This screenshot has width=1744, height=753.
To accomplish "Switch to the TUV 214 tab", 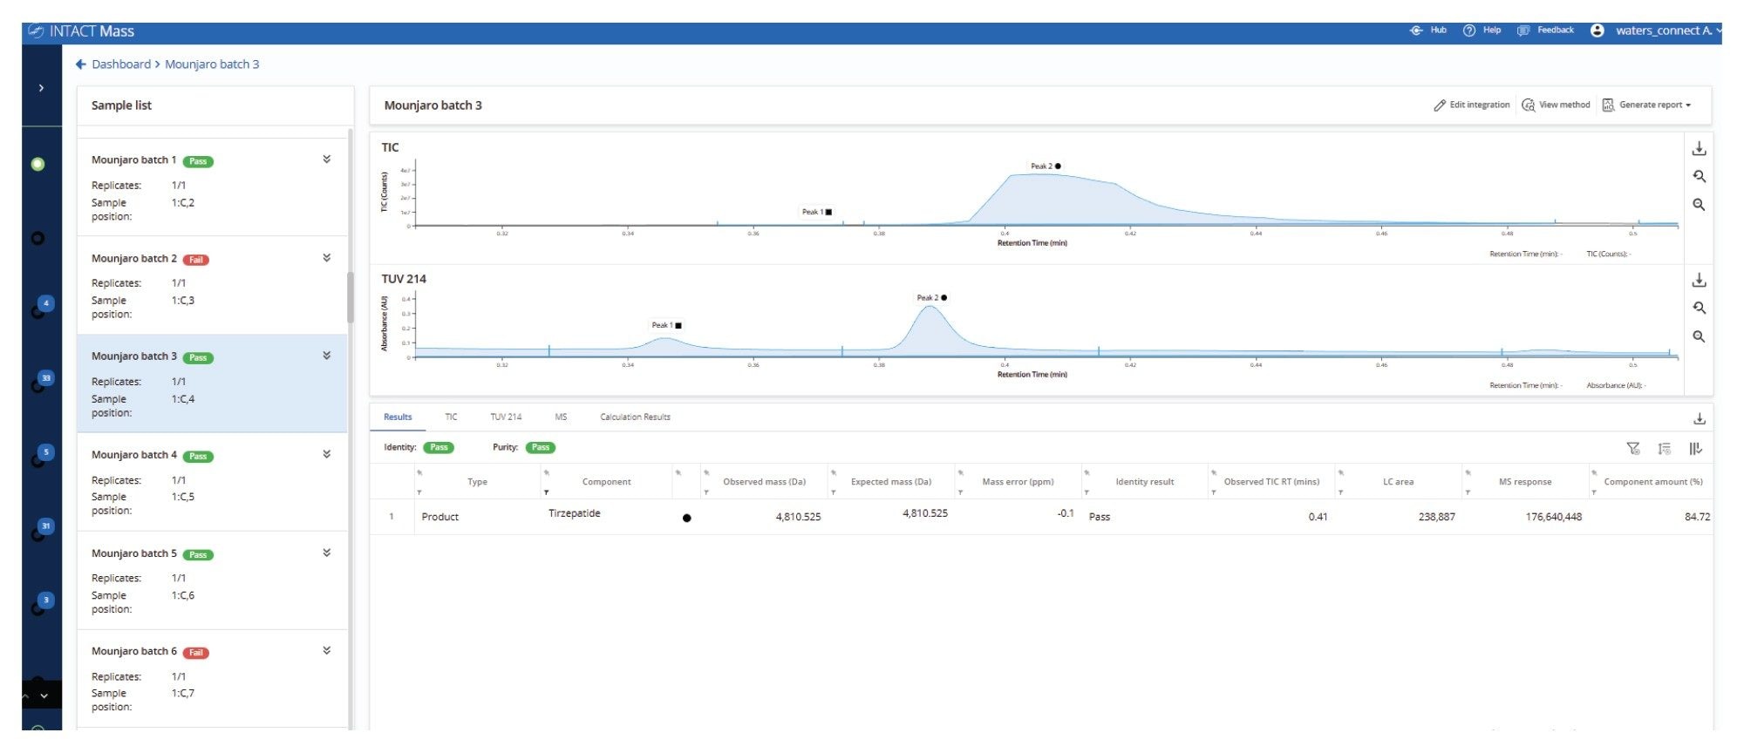I will point(506,417).
